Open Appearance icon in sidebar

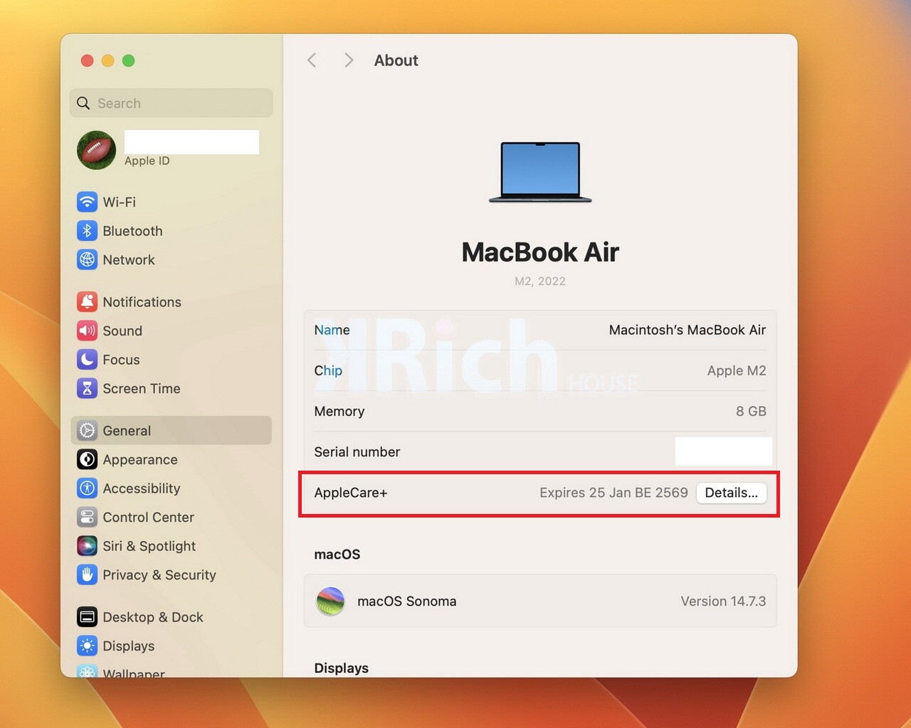point(87,460)
